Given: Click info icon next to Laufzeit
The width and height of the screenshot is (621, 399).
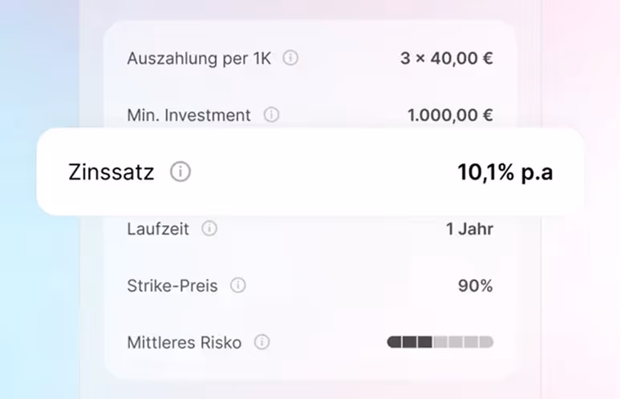Looking at the screenshot, I should (209, 228).
